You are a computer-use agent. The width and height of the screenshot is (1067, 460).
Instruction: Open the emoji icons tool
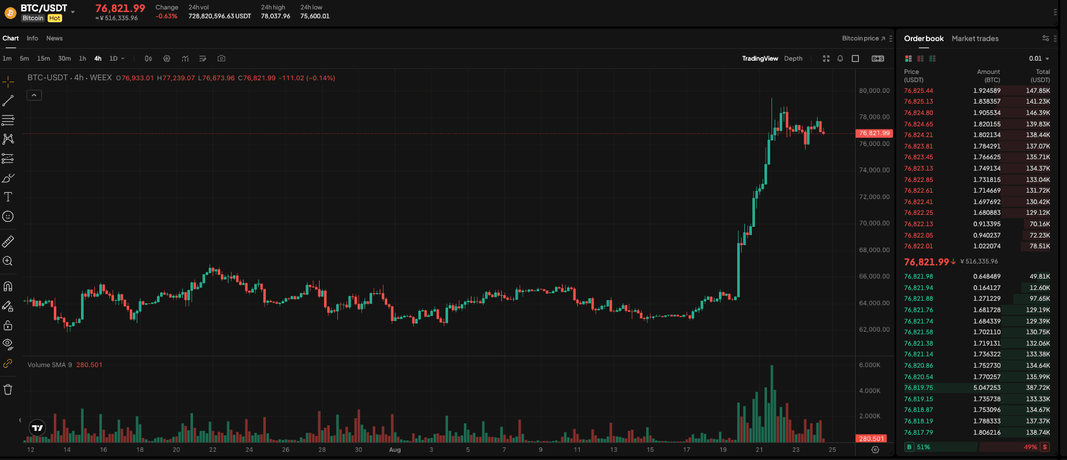click(8, 217)
